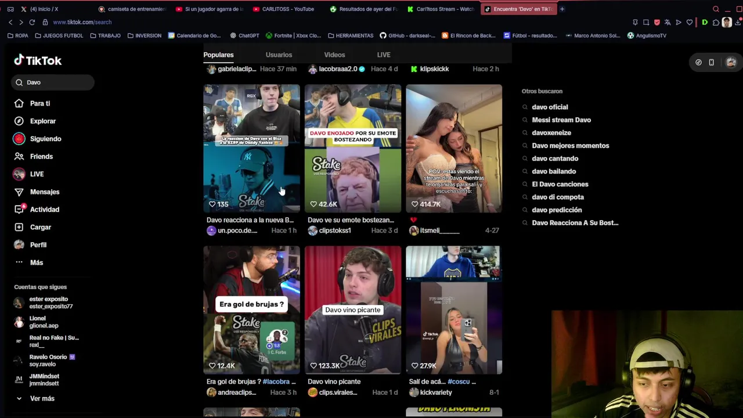743x418 pixels.
Task: Select suggestion davo cantando
Action: (x=555, y=158)
